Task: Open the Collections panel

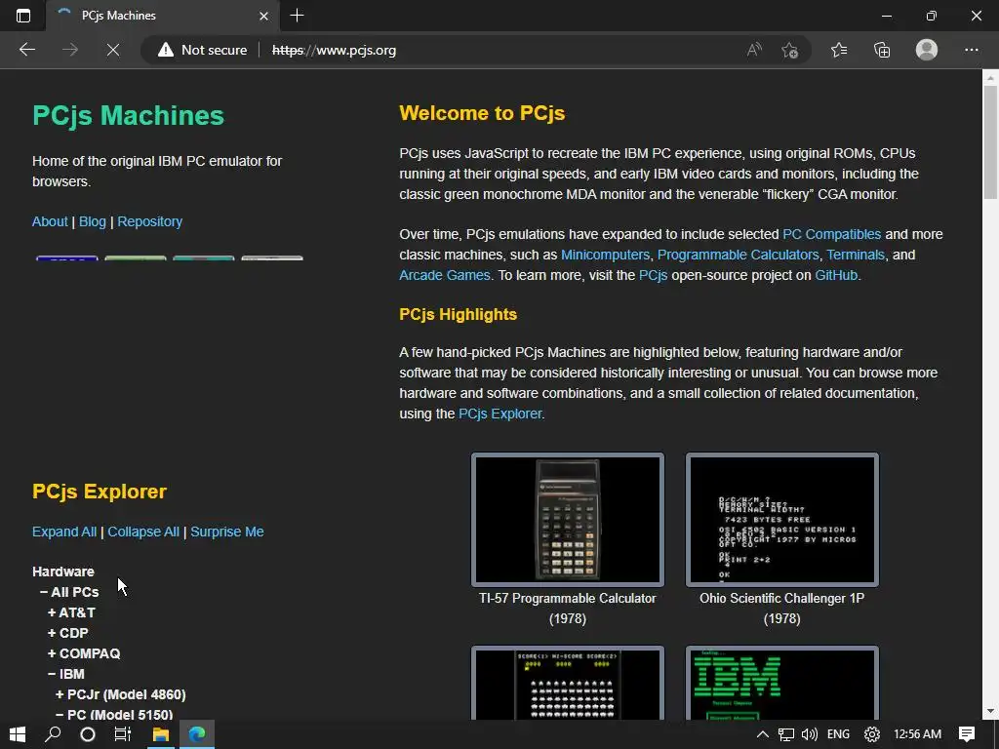Action: click(882, 50)
